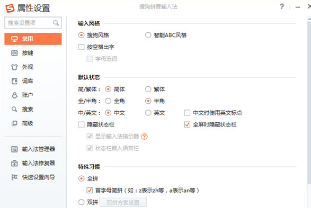Screen dimensions: 311x208
Task: Enable 中文时使用英文标点 checkbox
Action: (x=187, y=113)
